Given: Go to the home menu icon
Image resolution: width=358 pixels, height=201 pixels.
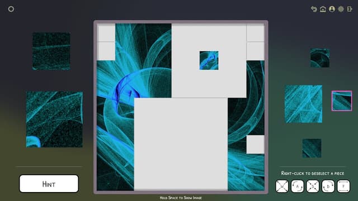Looking at the screenshot, I should coord(323,9).
